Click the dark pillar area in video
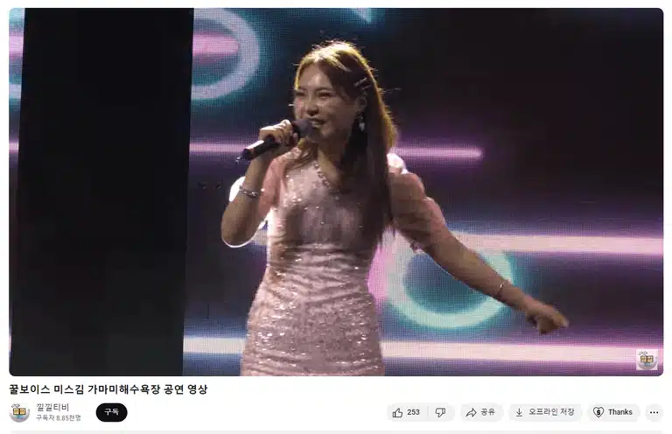This screenshot has width=672, height=434. click(x=103, y=192)
